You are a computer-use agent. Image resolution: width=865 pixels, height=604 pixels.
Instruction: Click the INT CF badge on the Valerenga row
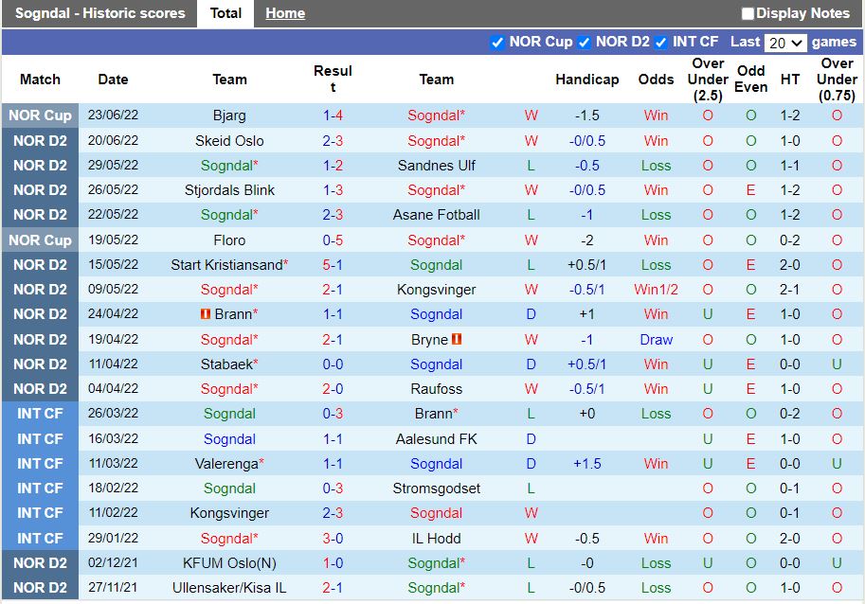[x=40, y=463]
